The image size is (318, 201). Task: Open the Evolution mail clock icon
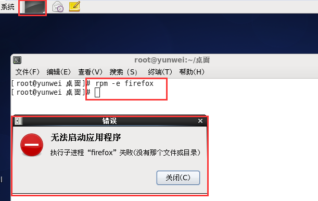click(58, 6)
